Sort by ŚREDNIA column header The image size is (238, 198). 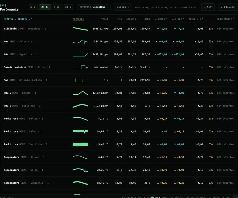click(131, 19)
